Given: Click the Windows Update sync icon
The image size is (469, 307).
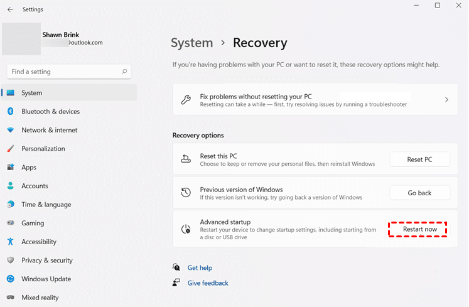Looking at the screenshot, I should (x=10, y=279).
